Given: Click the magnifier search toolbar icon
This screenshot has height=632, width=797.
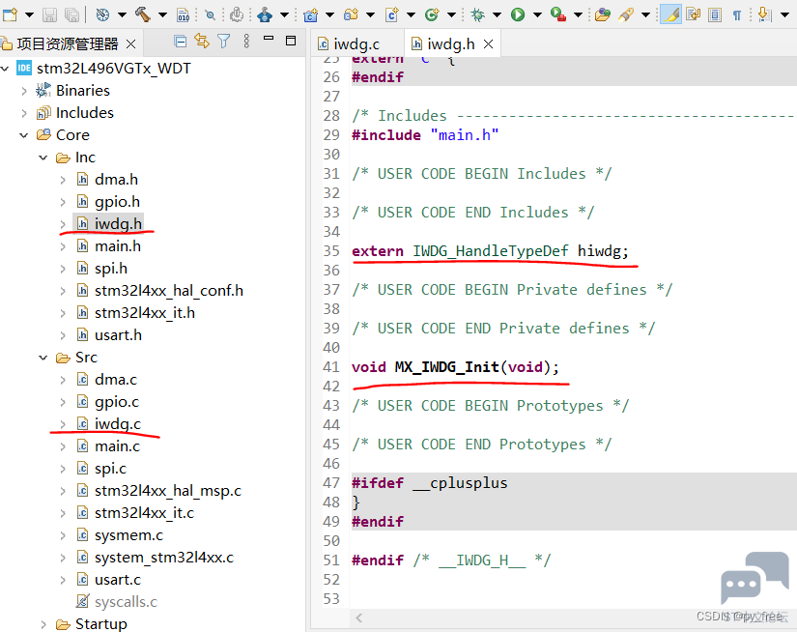Looking at the screenshot, I should 210,15.
